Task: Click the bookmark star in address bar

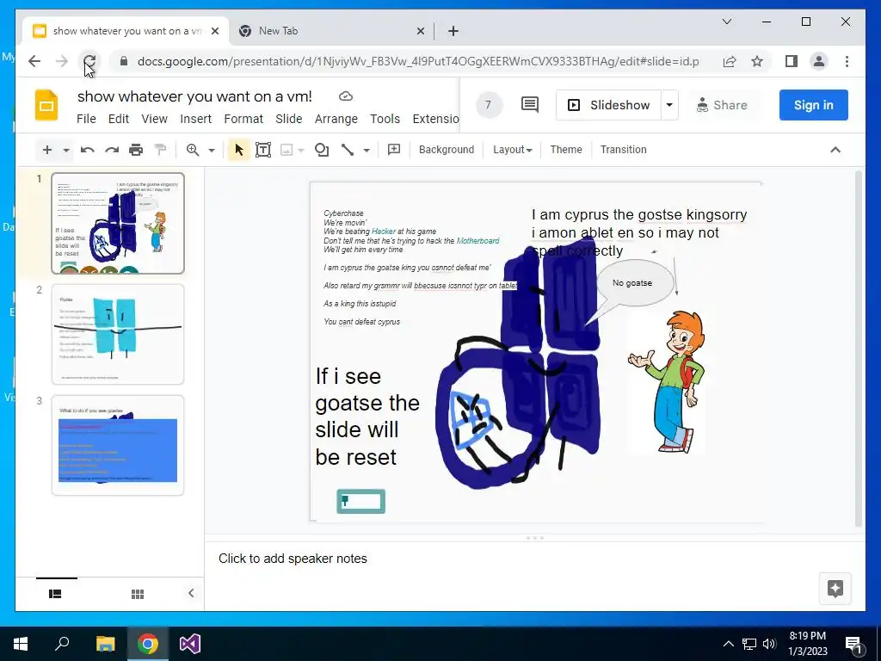Action: click(x=757, y=61)
